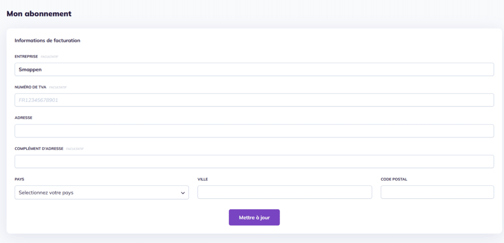Click the CODE POSTAL label
The image size is (504, 243).
394,180
